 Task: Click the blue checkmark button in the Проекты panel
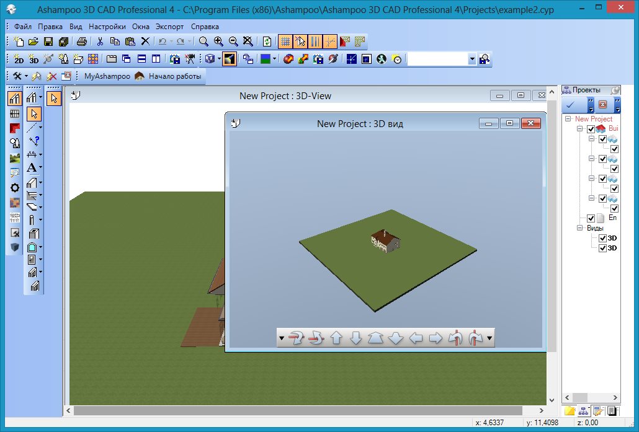(571, 105)
